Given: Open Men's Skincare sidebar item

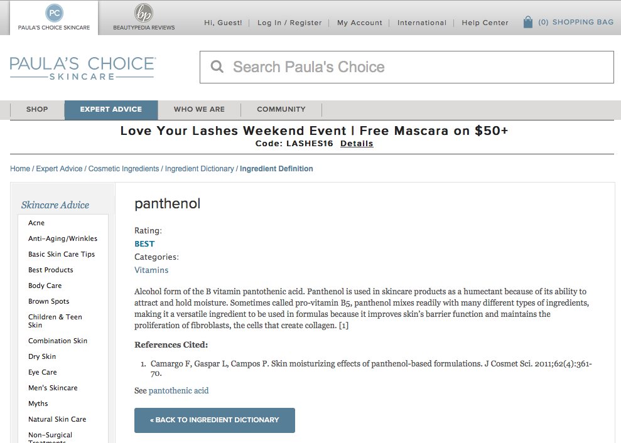Looking at the screenshot, I should [x=53, y=388].
